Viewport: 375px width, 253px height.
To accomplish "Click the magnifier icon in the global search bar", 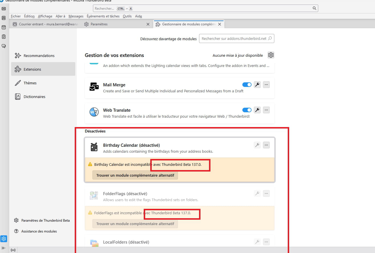I will point(315,8).
